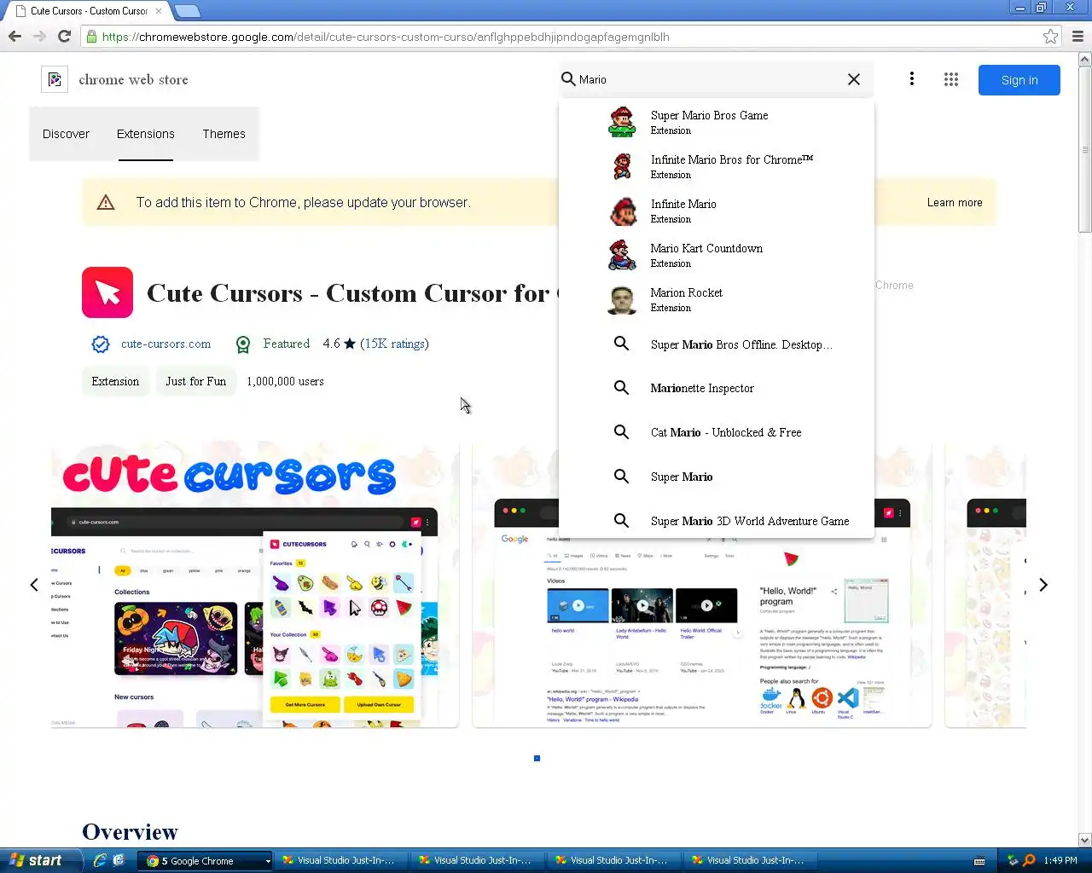
Task: Click the browser forward arrow
Action: [x=39, y=36]
